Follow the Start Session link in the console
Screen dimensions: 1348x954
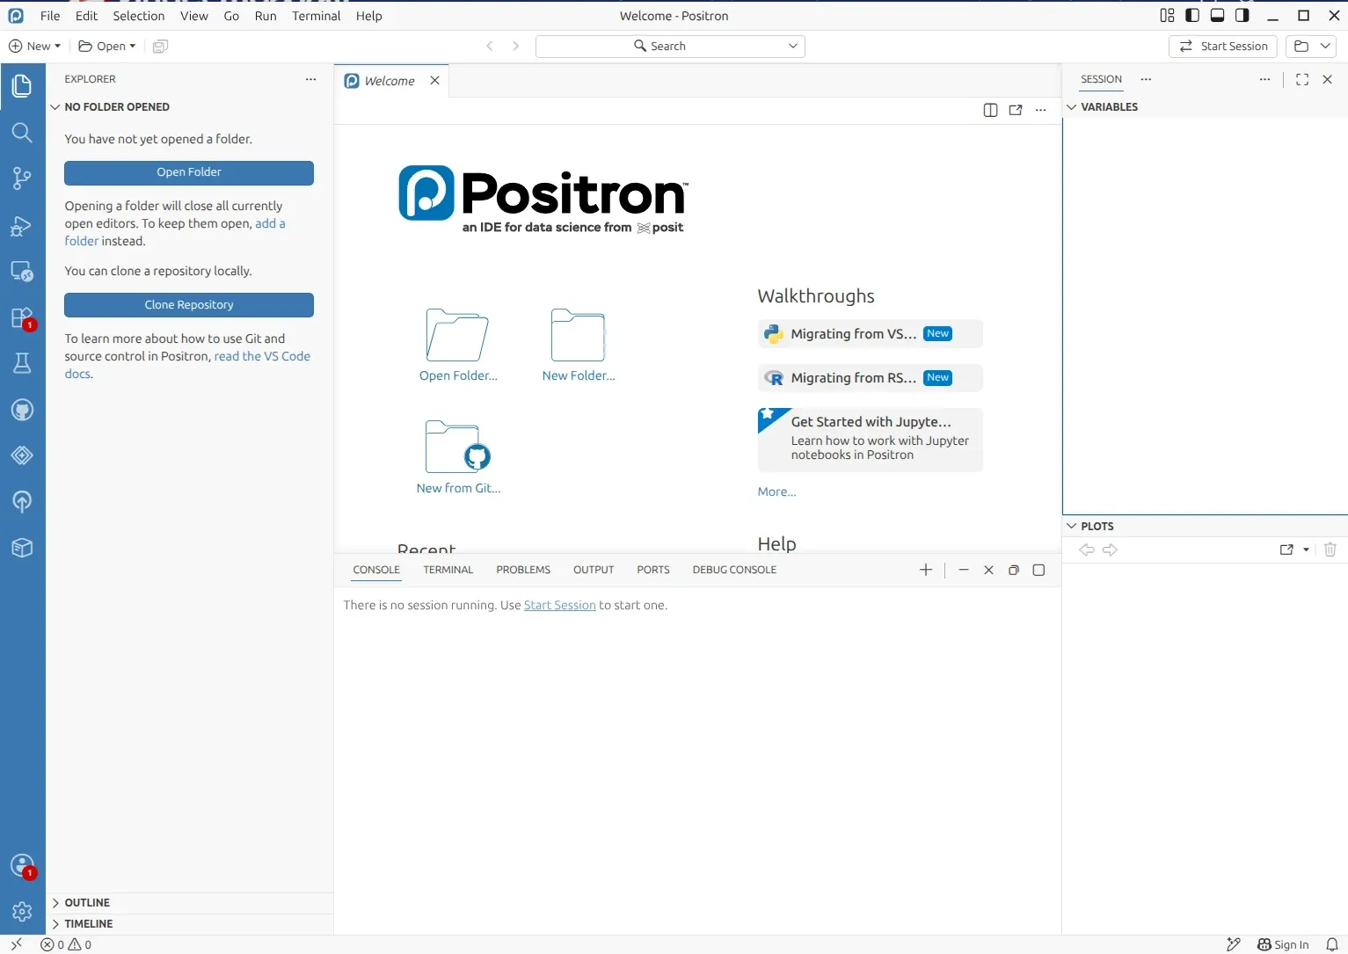tap(560, 606)
